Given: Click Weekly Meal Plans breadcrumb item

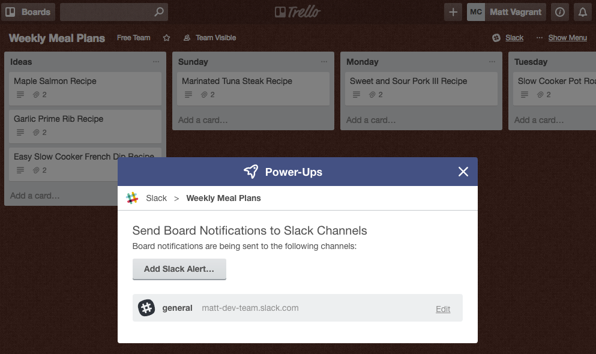Looking at the screenshot, I should [x=223, y=198].
